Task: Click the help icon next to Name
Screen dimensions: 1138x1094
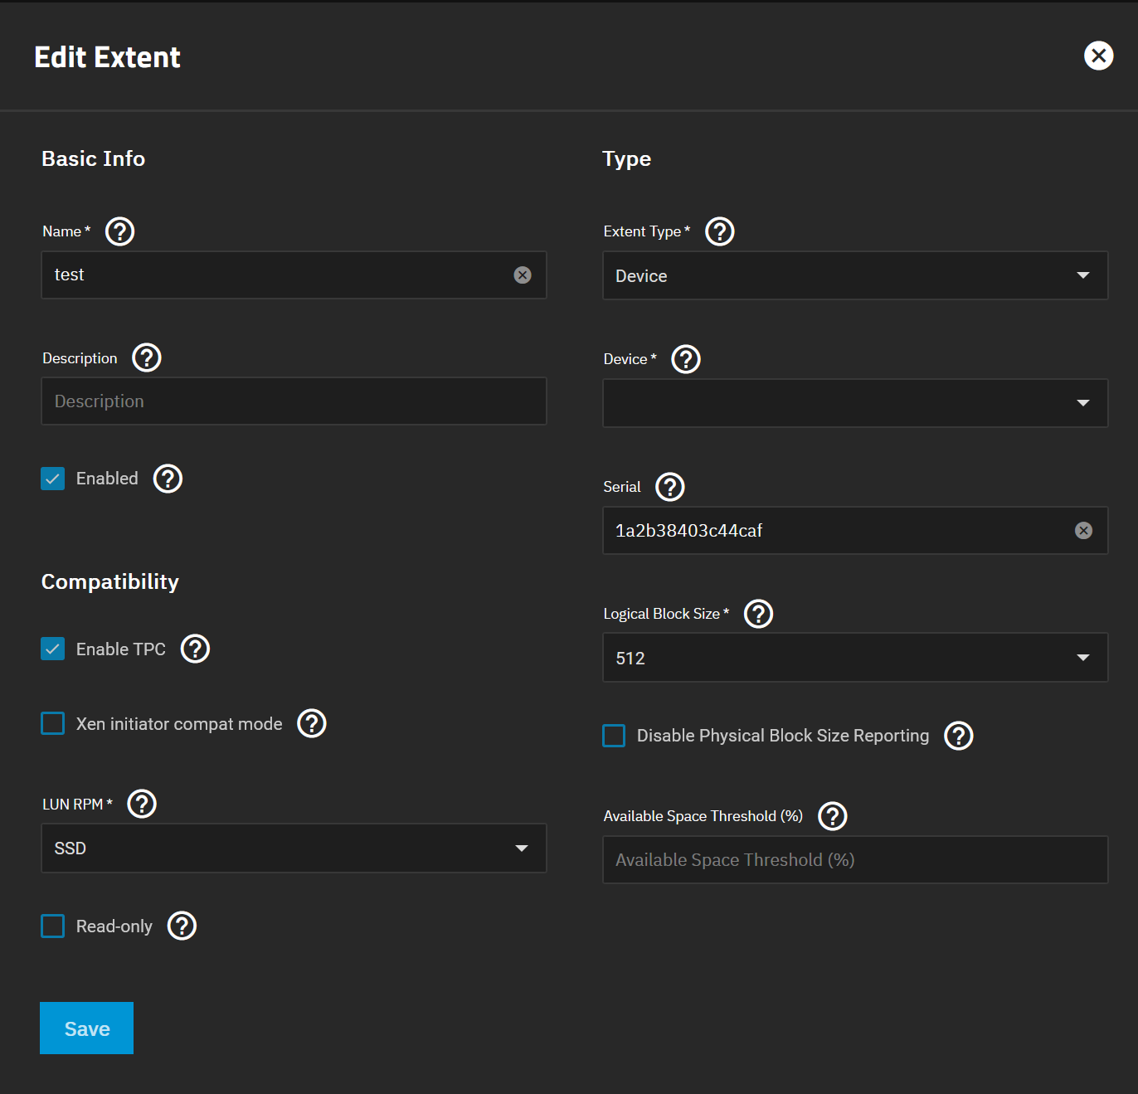Action: coord(120,231)
